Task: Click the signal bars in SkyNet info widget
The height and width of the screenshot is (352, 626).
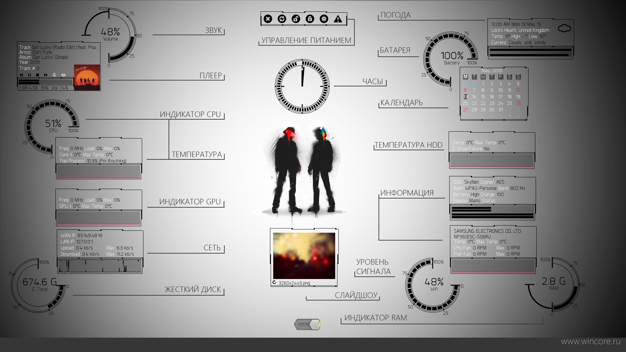Action: point(492,213)
